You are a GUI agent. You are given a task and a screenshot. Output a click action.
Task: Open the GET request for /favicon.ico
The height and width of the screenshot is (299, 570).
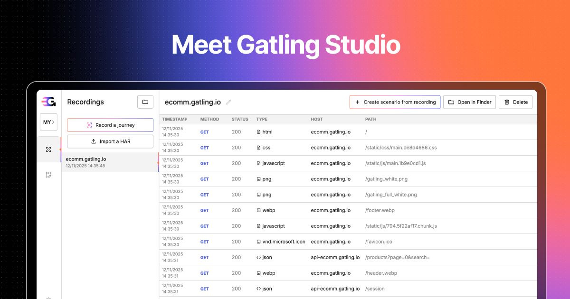coord(204,242)
